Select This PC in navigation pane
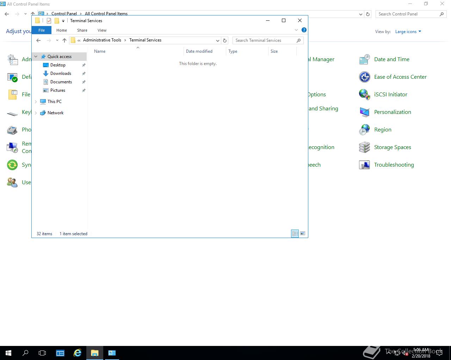The width and height of the screenshot is (451, 360). (x=55, y=102)
